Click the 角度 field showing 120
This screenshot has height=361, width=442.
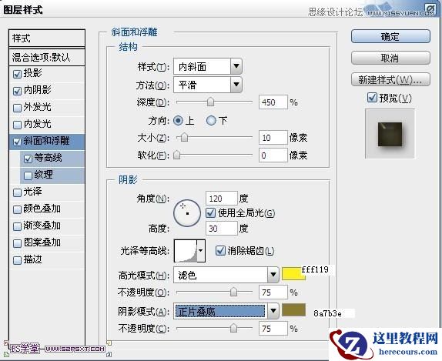tap(222, 199)
